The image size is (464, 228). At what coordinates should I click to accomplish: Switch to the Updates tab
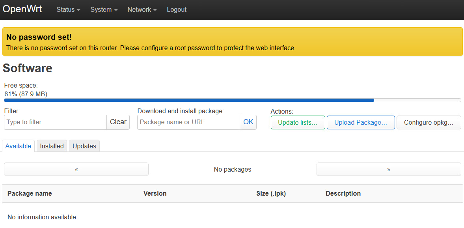pyautogui.click(x=84, y=146)
